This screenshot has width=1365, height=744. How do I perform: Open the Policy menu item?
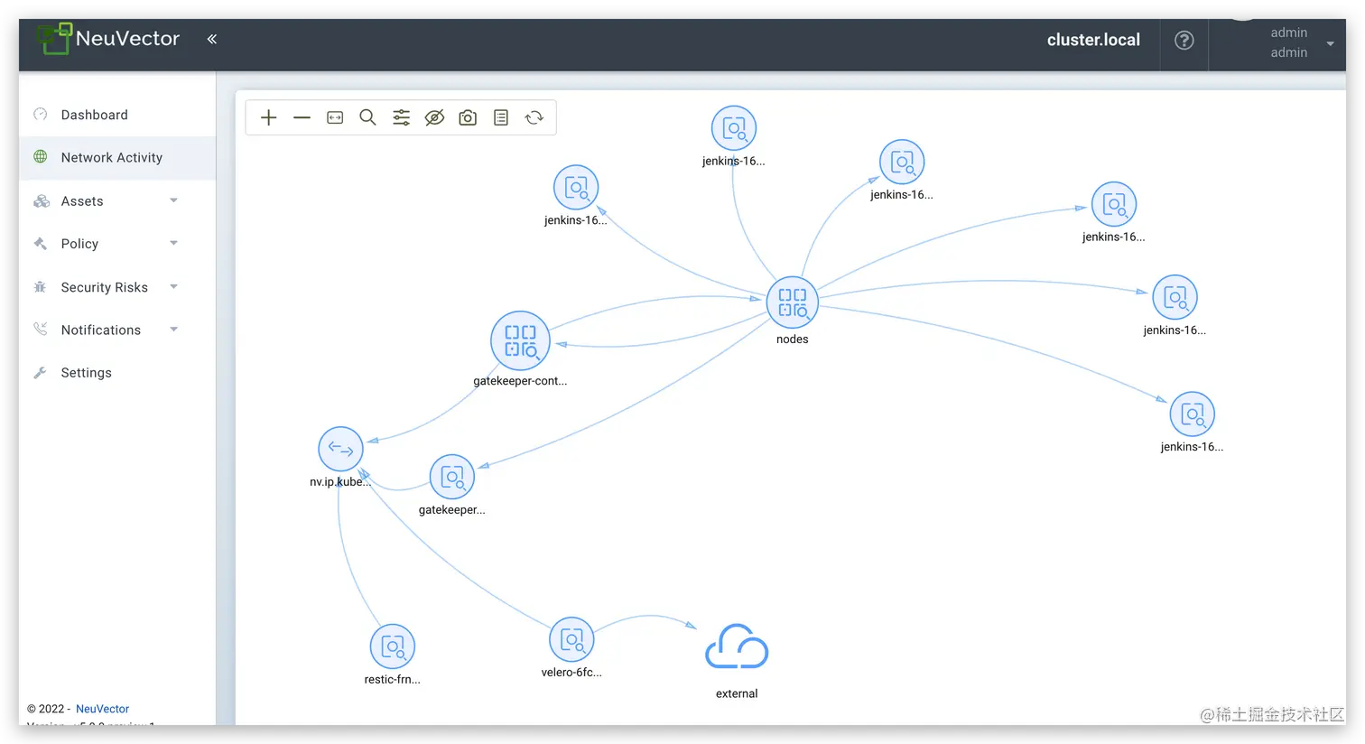click(x=79, y=244)
